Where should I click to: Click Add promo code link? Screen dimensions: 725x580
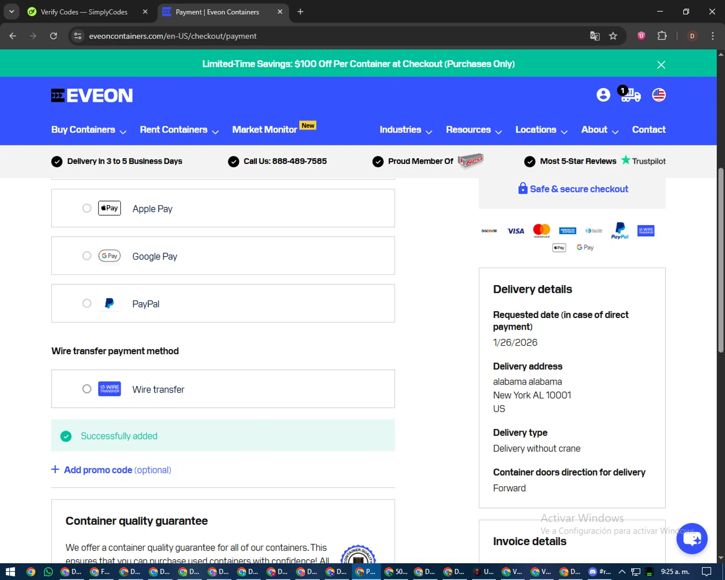coord(111,470)
